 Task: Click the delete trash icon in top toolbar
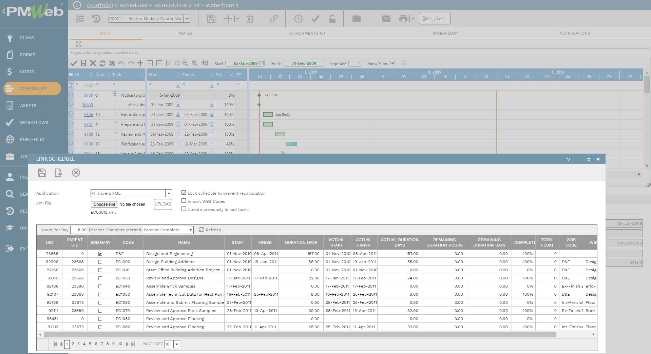249,19
